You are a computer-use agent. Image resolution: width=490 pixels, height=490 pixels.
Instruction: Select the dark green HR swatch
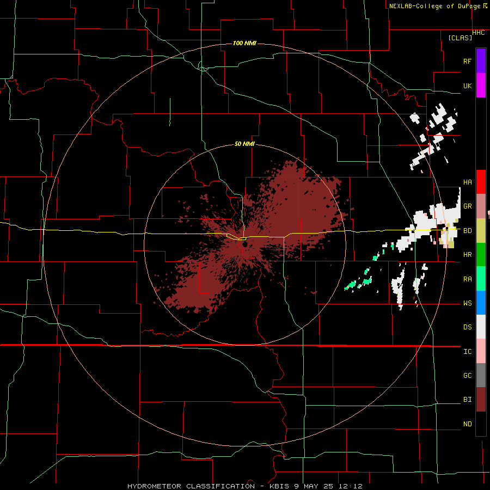tap(481, 255)
